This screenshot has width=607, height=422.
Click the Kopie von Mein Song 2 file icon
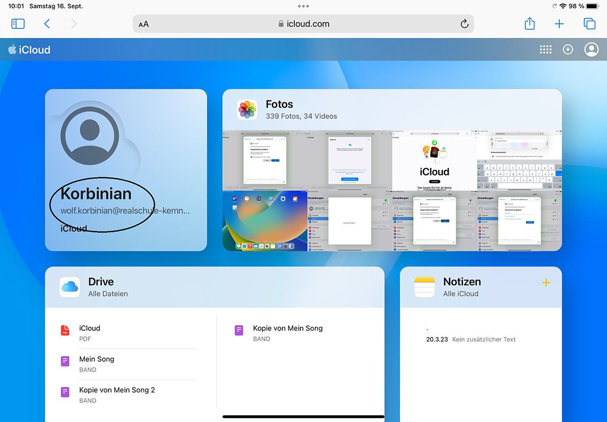(x=65, y=392)
